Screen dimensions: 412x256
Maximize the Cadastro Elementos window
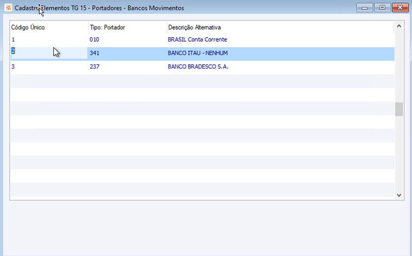tap(382, 8)
